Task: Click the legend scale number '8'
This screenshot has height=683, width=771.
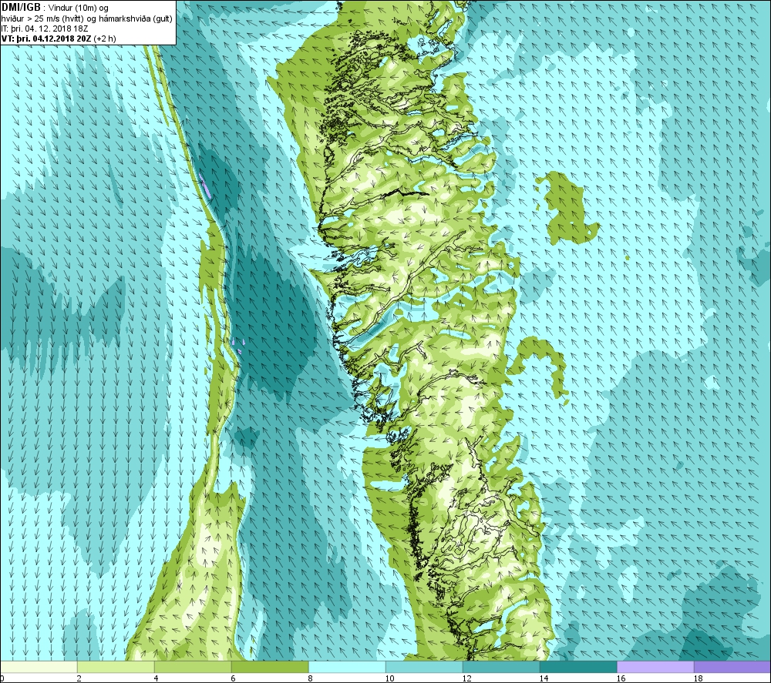Action: coord(310,678)
